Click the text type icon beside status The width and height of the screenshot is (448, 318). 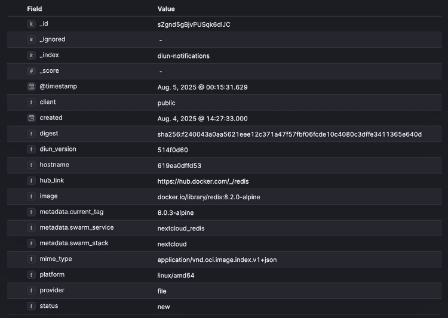click(31, 306)
